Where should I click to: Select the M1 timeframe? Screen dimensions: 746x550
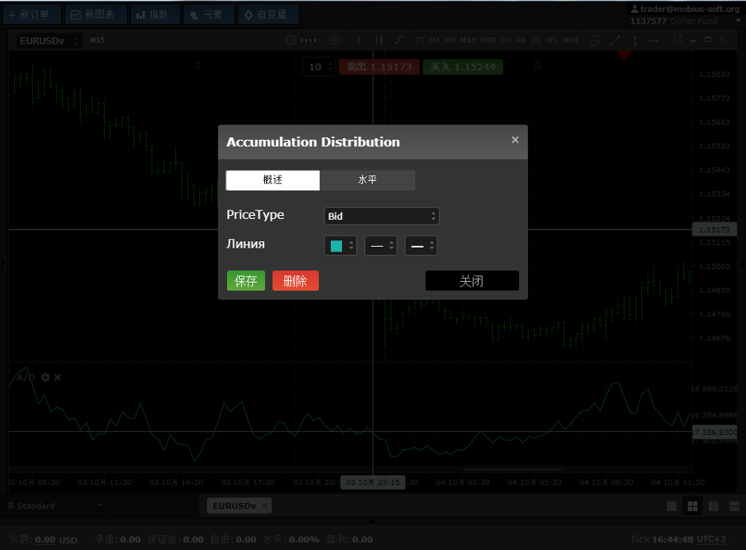click(x=434, y=40)
